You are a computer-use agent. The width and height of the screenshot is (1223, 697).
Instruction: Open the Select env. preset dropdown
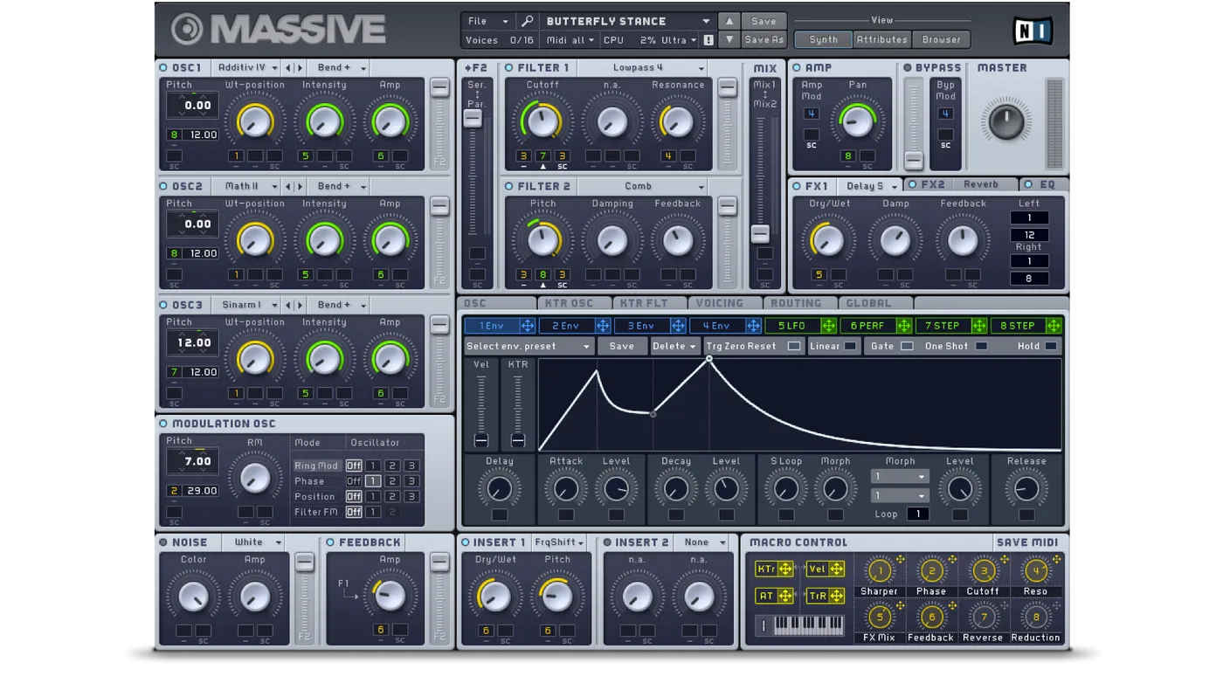pyautogui.click(x=529, y=346)
